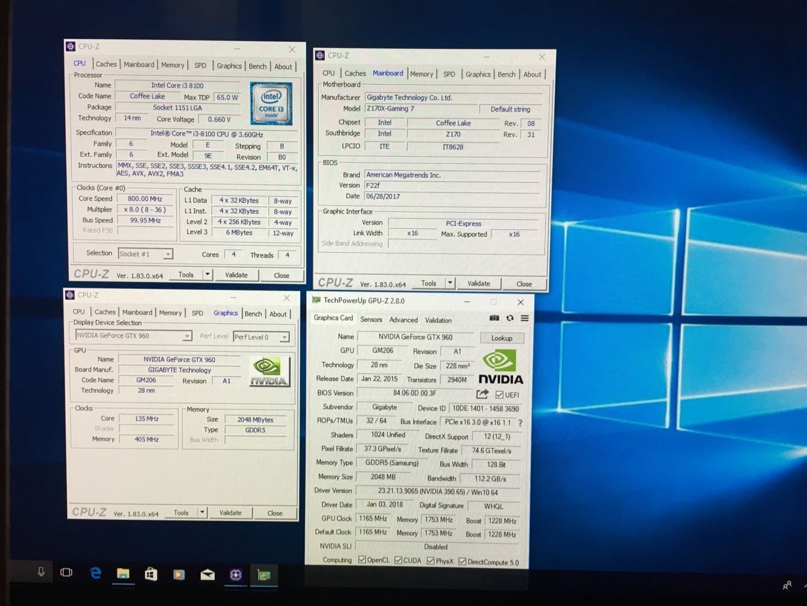Open the Bench tab in the graphics CPU-Z window
Screen dimensions: 807x606
tap(253, 314)
